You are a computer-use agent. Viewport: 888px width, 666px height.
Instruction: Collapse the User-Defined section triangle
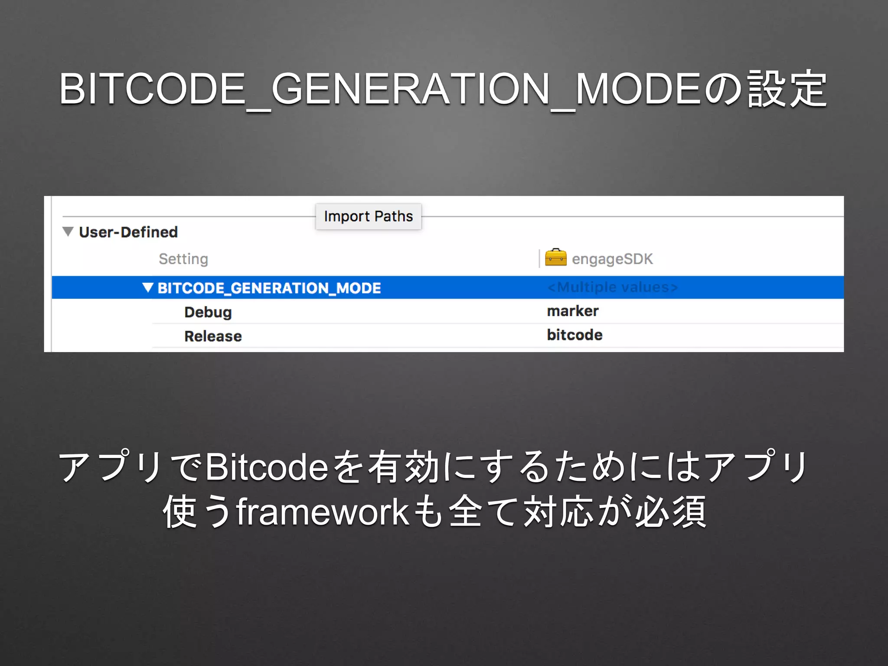[68, 232]
